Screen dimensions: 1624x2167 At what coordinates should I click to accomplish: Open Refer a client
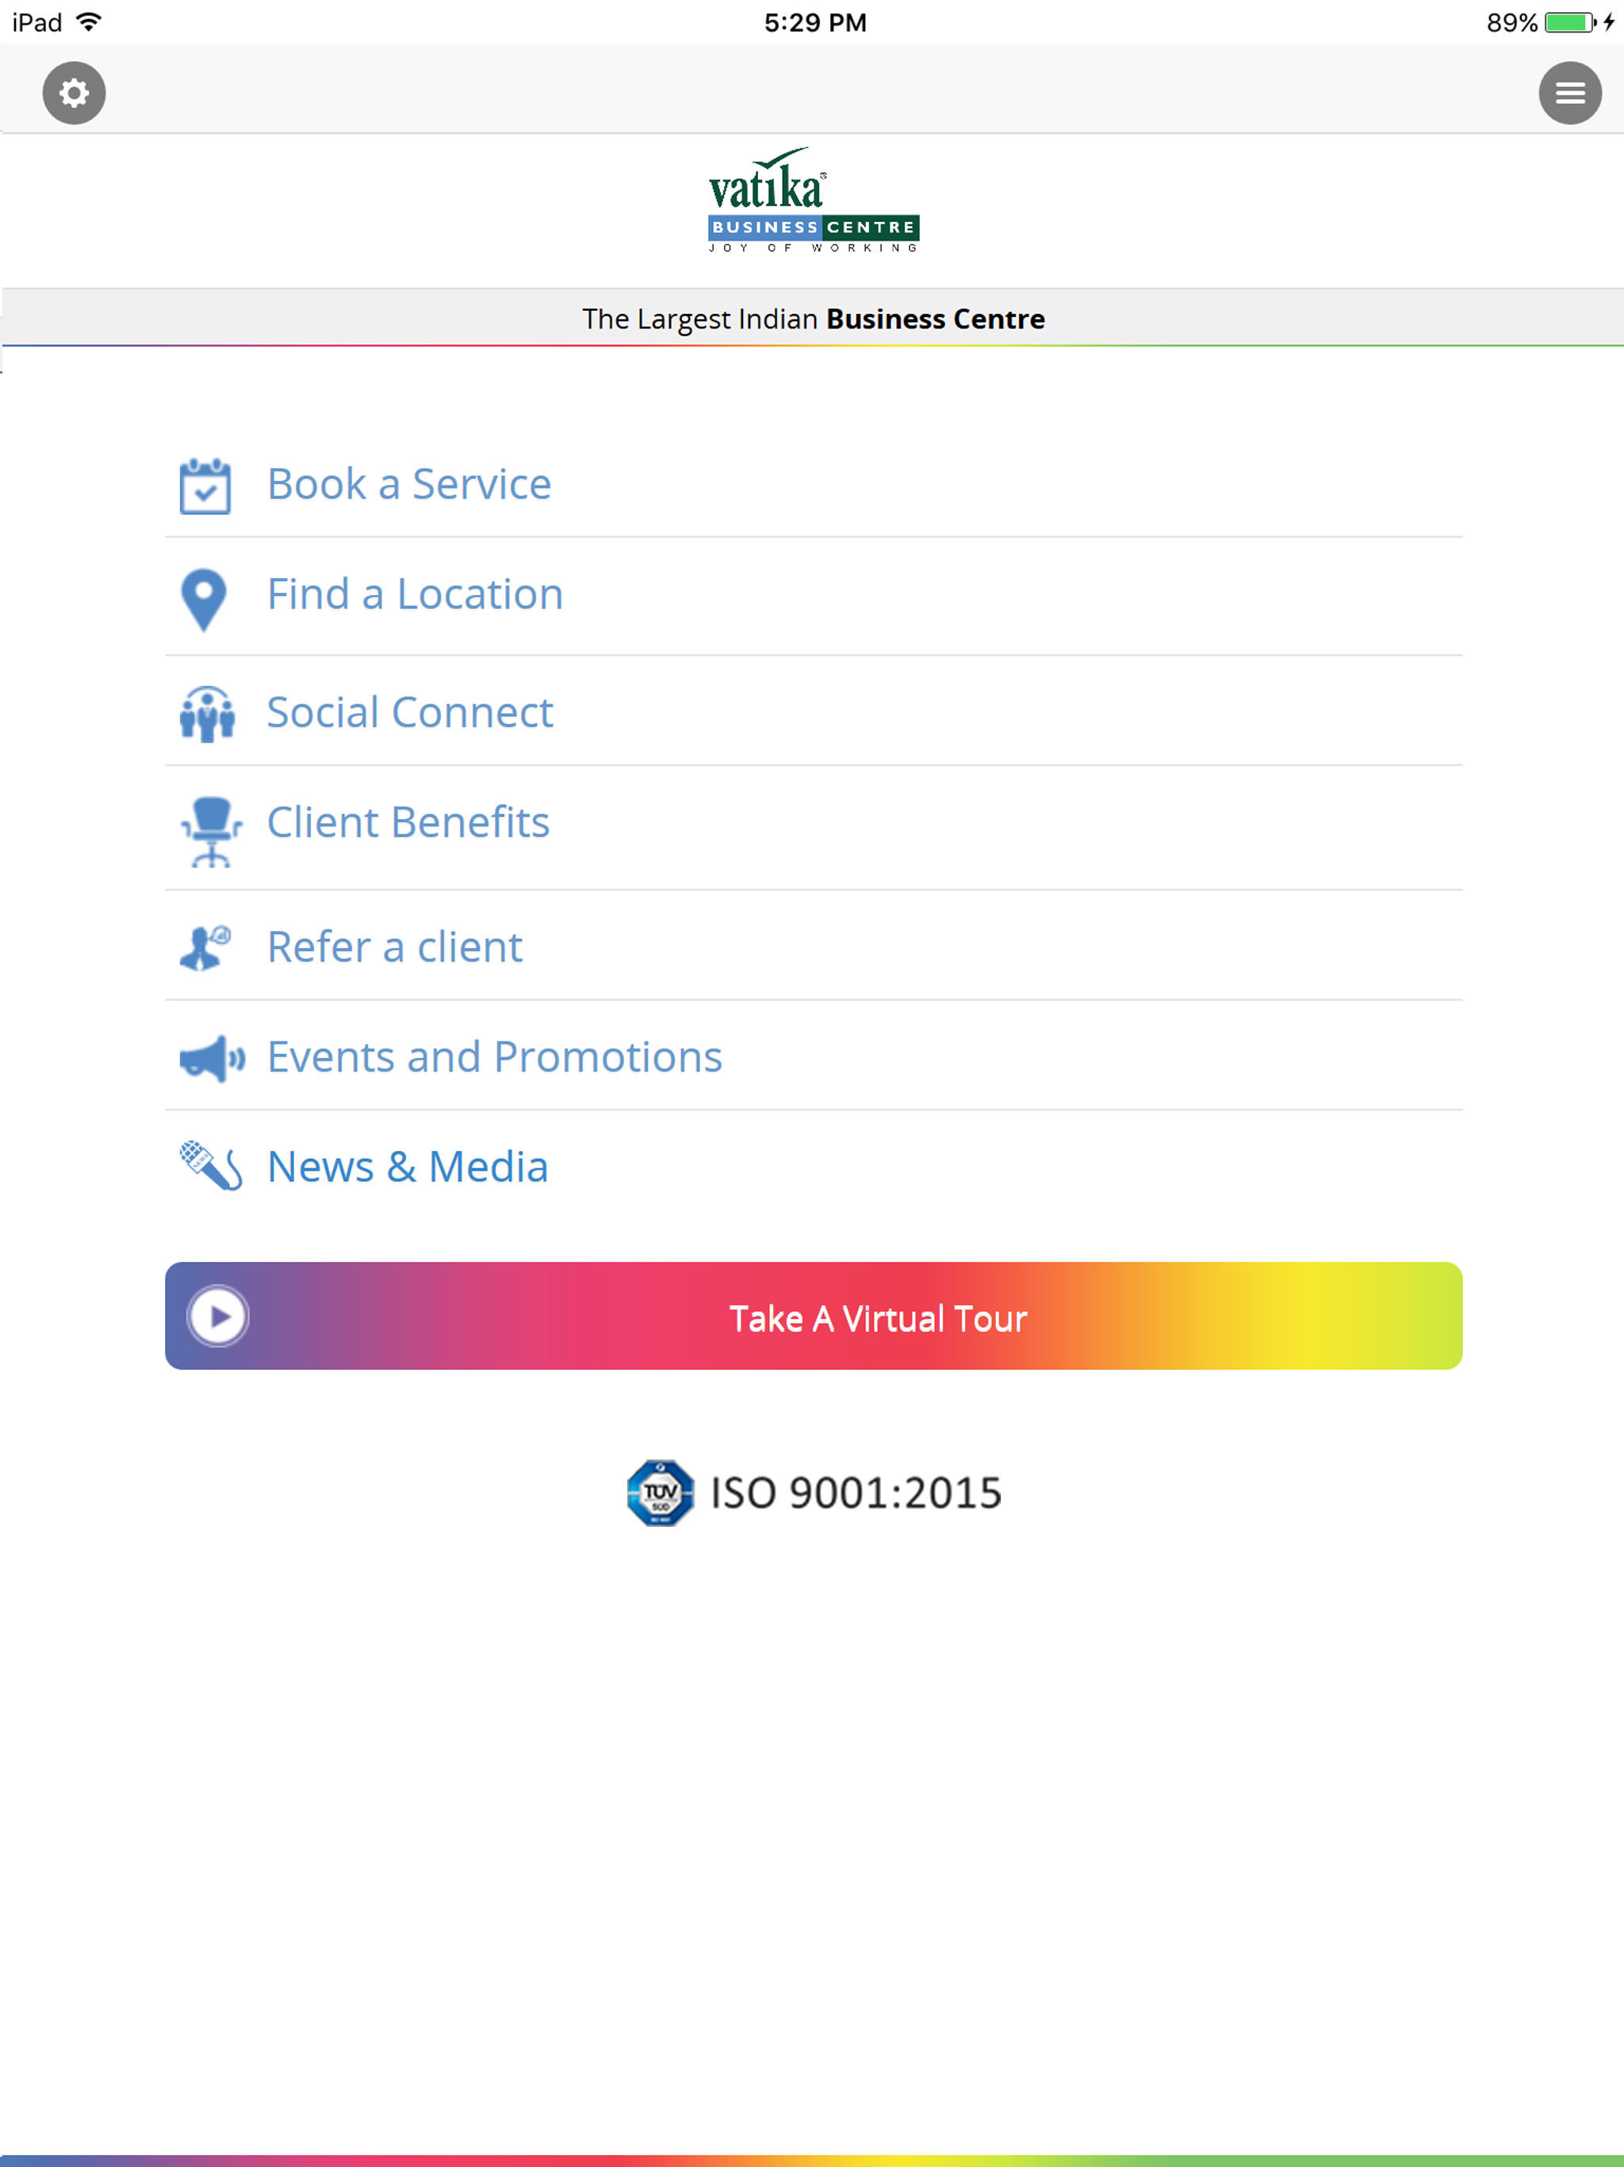tap(813, 946)
